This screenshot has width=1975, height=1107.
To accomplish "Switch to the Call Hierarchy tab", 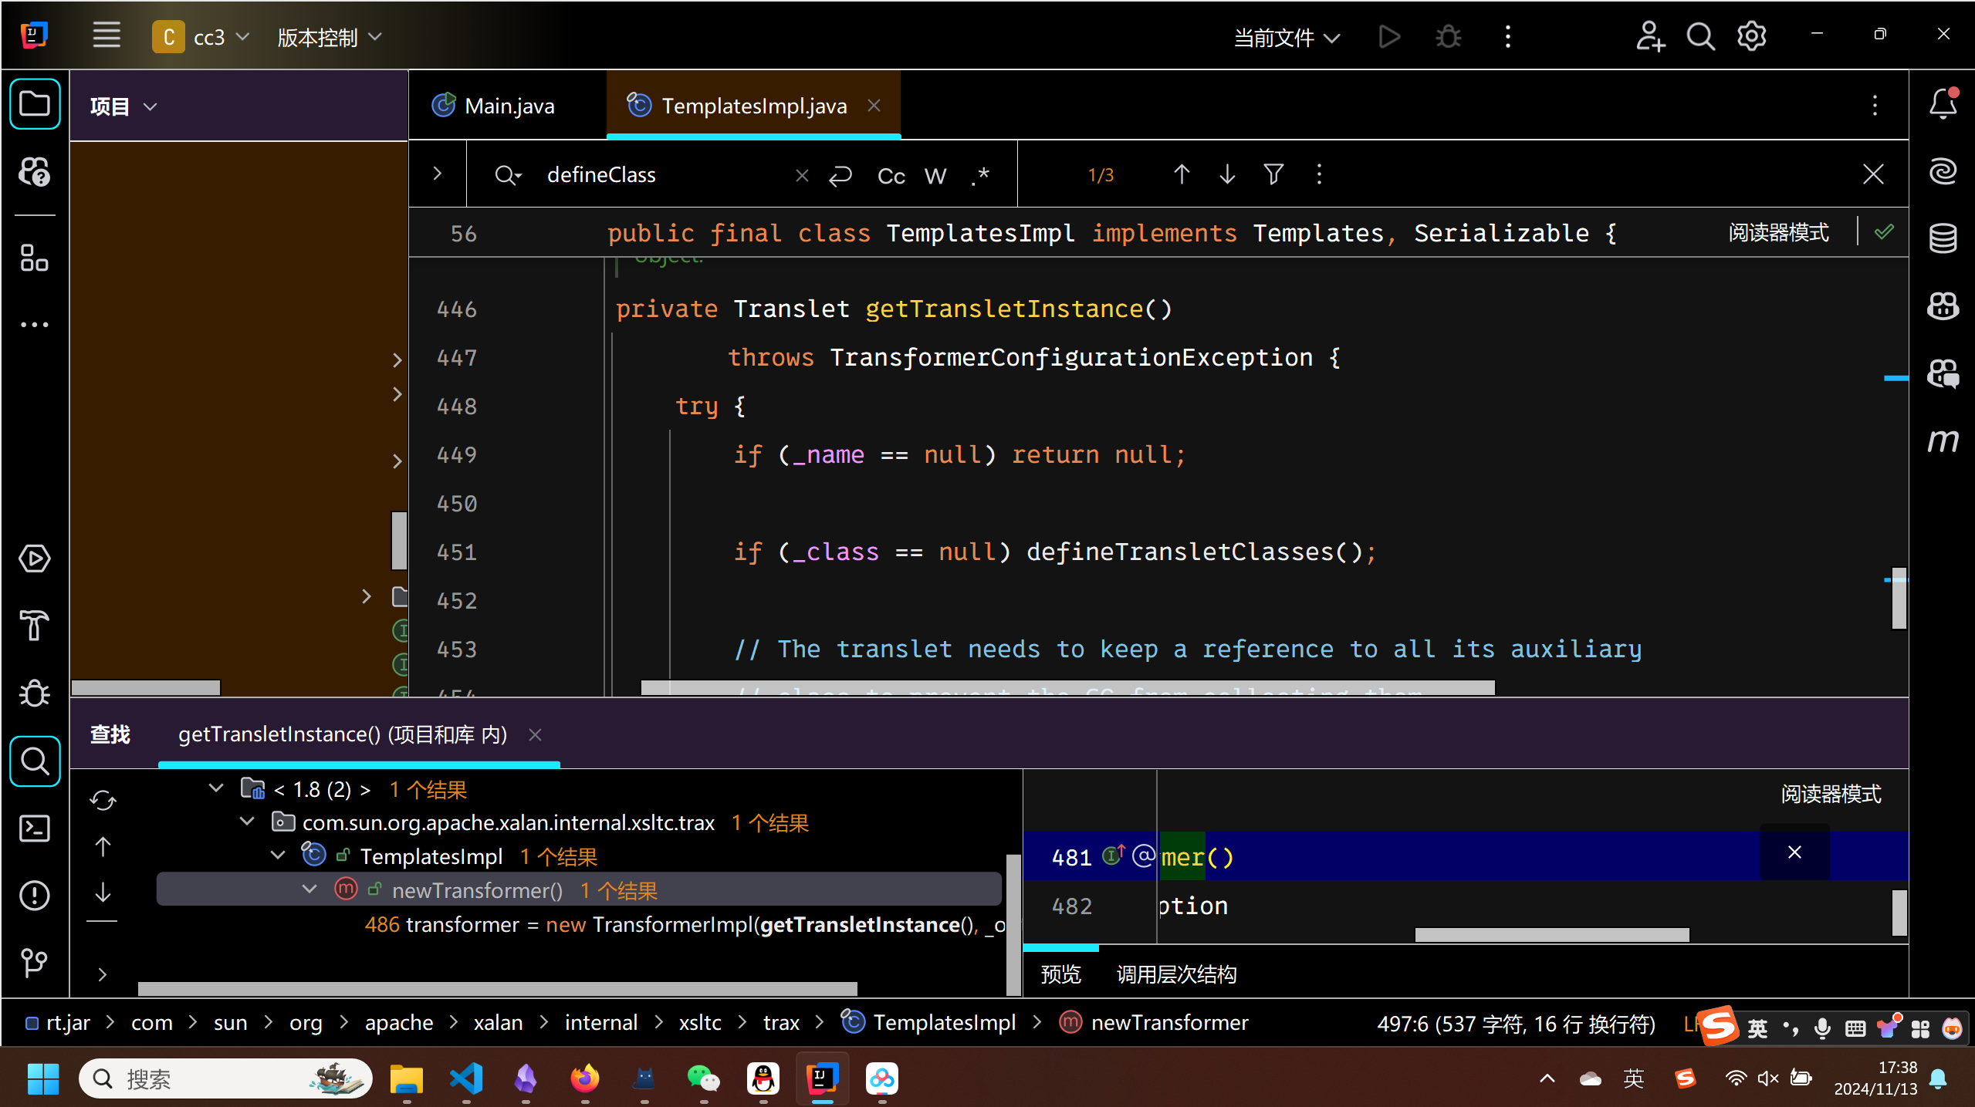I will point(1176,974).
